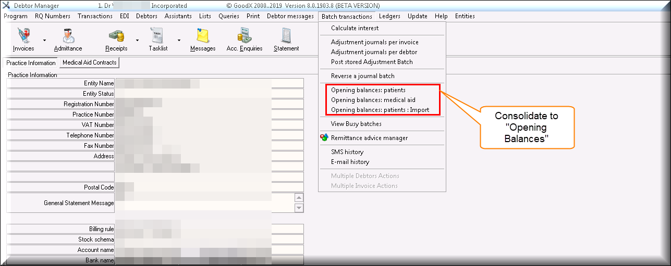671x266 pixels.
Task: Open the Messages sticky note icon
Action: click(x=203, y=35)
